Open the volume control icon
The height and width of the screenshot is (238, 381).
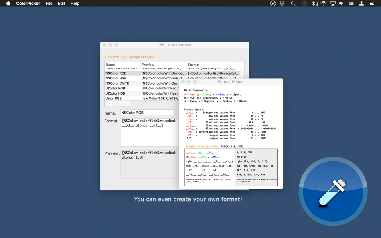click(341, 3)
